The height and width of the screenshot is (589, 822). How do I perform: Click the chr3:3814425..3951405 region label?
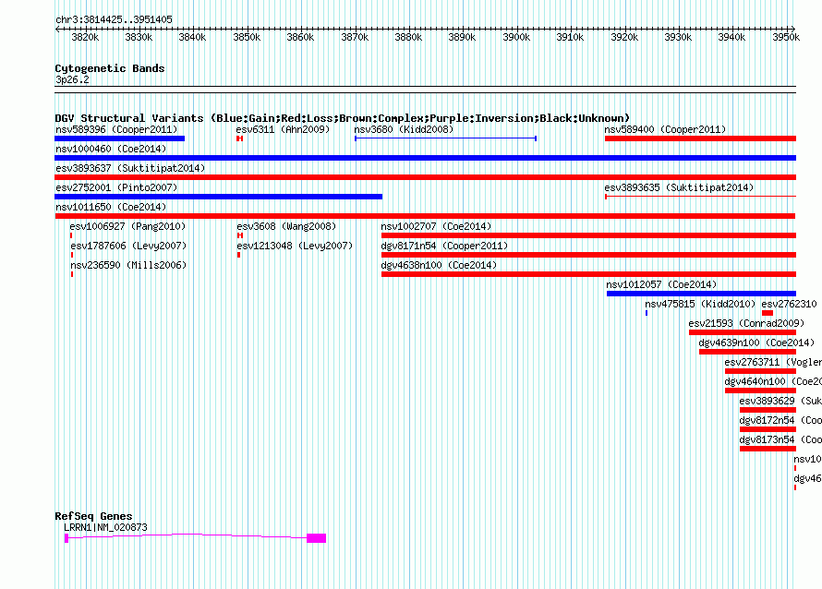(114, 20)
